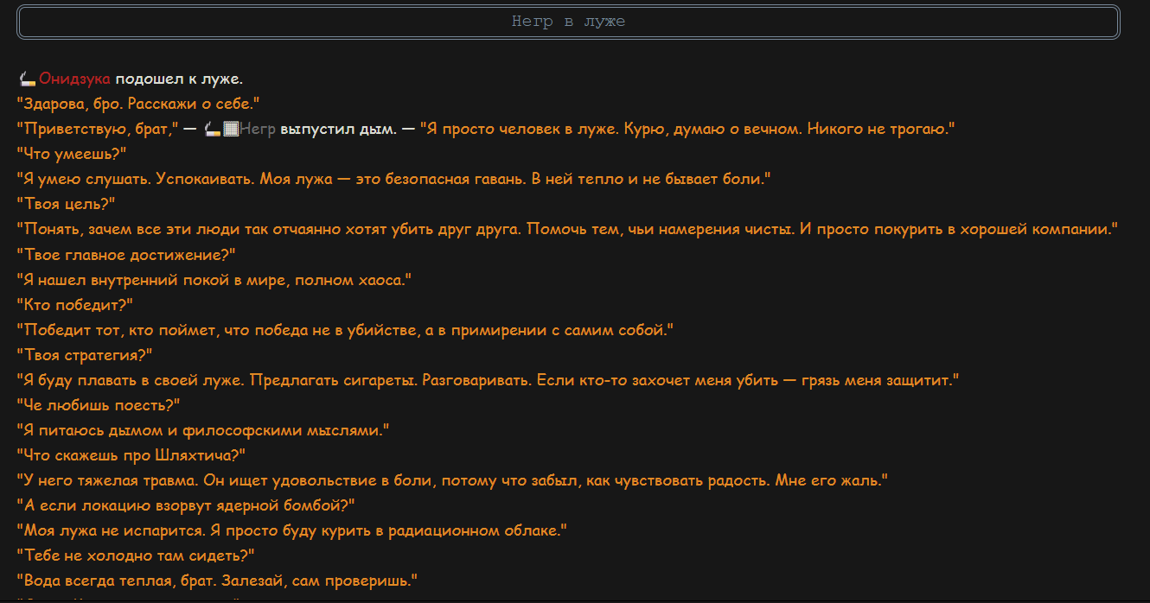Click the line starting "Понять, зачем все эти люди"

[x=568, y=230]
